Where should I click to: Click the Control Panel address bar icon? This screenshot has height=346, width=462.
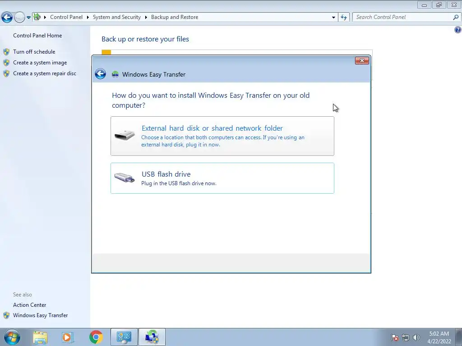click(37, 17)
